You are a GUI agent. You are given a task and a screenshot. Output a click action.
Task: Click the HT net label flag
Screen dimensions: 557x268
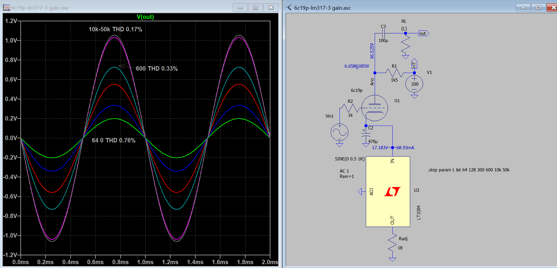pos(414,64)
